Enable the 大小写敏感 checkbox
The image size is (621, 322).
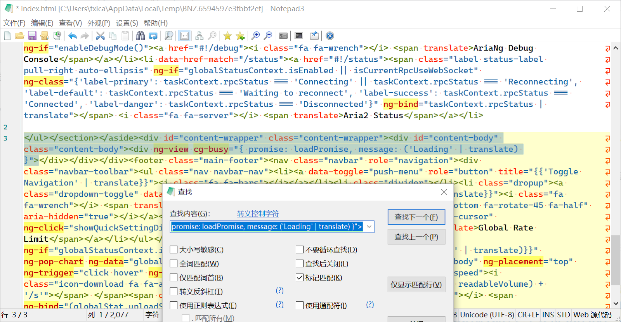tap(174, 250)
